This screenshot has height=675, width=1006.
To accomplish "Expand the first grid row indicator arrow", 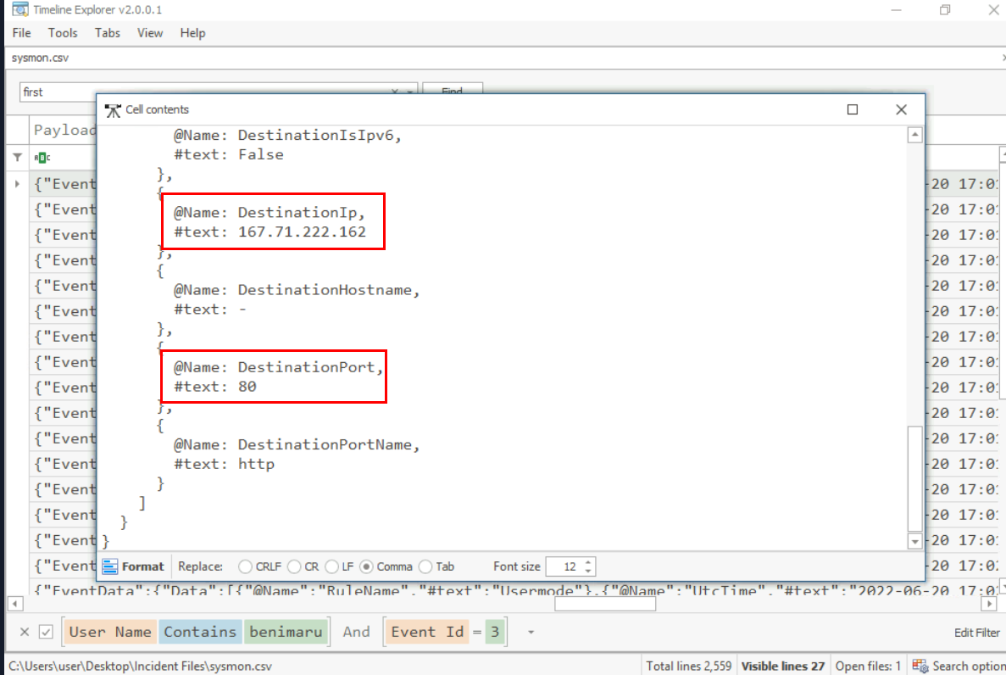I will click(17, 184).
